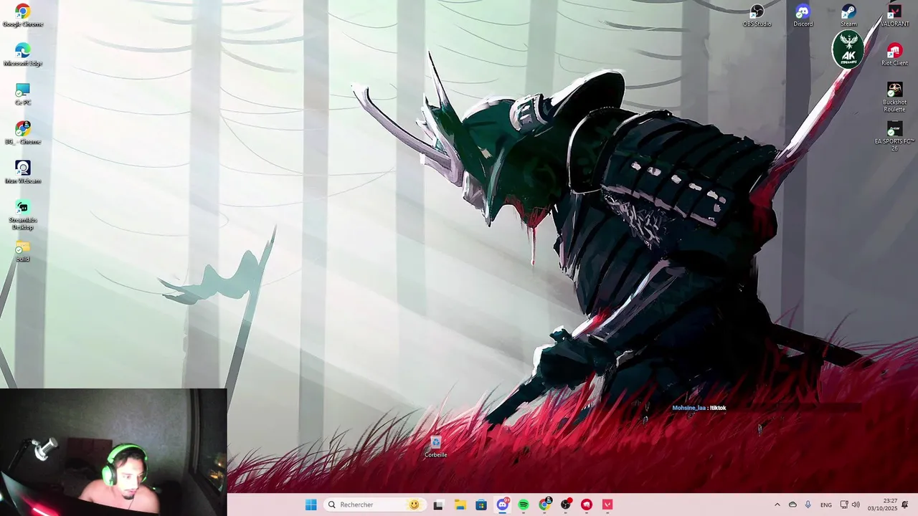
Task: Open the ENG input language switcher
Action: (826, 505)
